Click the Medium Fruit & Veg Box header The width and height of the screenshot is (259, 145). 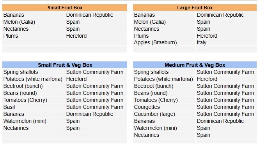(195, 65)
